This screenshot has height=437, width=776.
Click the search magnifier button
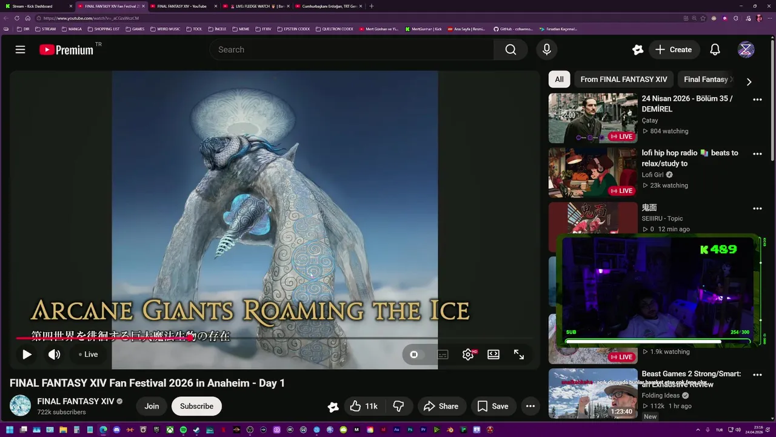(x=510, y=50)
